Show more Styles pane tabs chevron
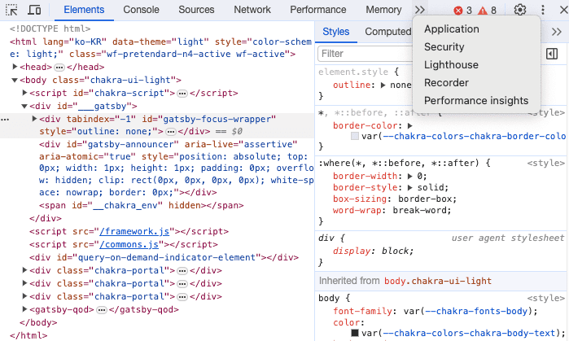This screenshot has height=341, width=569. [x=556, y=32]
